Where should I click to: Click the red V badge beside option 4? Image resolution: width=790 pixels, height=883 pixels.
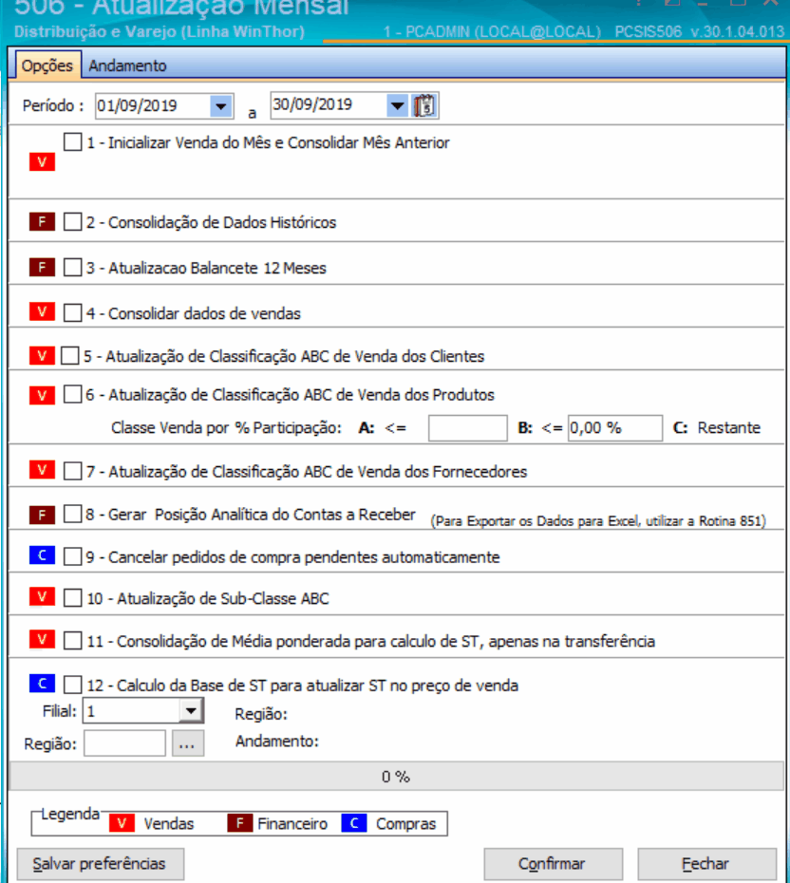point(42,312)
